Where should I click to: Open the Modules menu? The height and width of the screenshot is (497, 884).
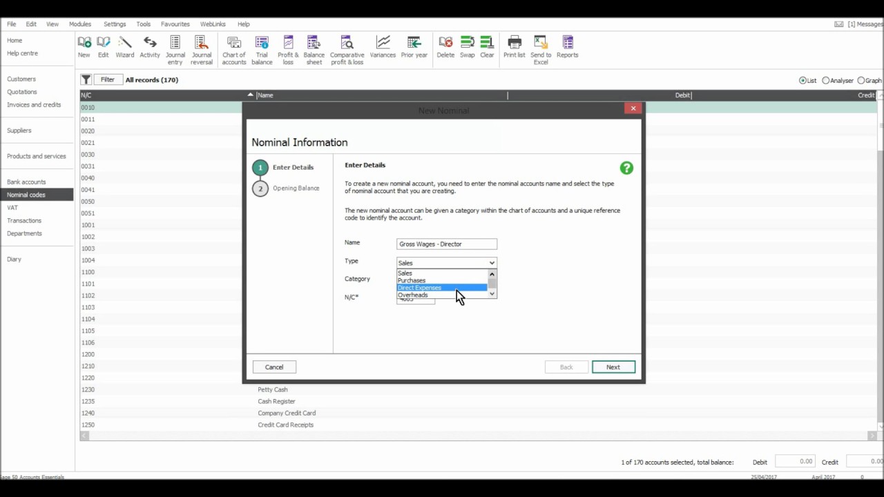click(80, 24)
